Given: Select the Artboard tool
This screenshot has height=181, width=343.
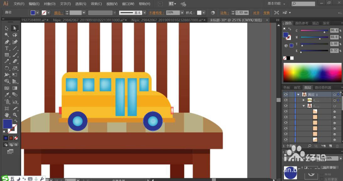Looking at the screenshot, I should (7, 108).
